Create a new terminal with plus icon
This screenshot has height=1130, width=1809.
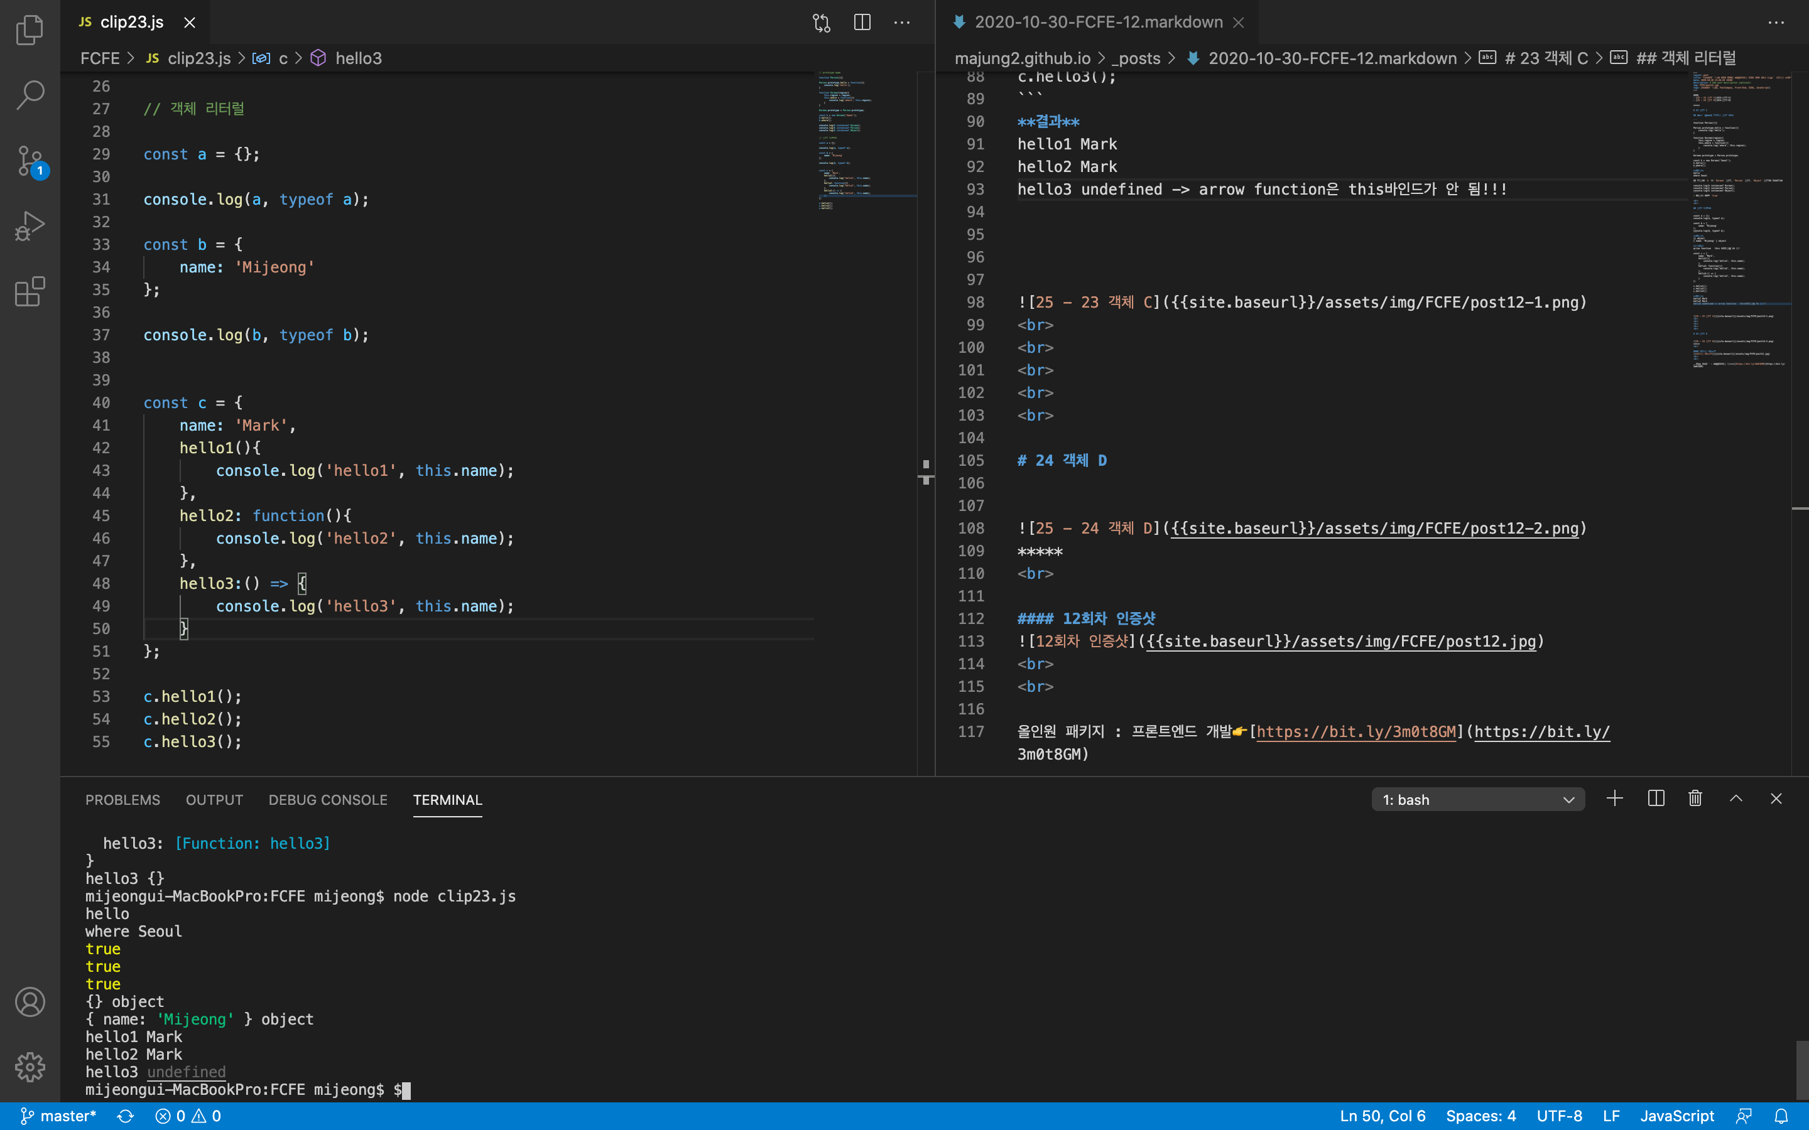click(x=1615, y=799)
